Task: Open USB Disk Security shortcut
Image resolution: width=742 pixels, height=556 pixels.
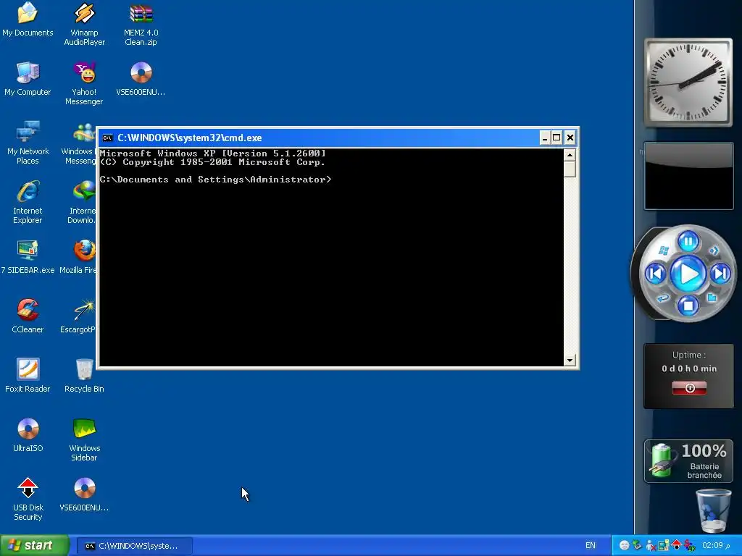Action: pos(28,499)
